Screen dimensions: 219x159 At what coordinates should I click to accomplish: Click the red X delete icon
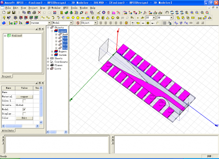tap(39, 13)
